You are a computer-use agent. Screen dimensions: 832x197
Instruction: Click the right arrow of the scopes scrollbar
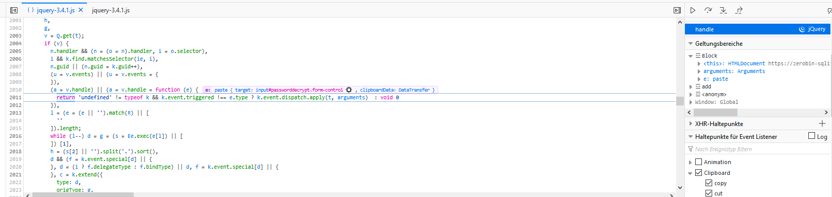point(826,112)
